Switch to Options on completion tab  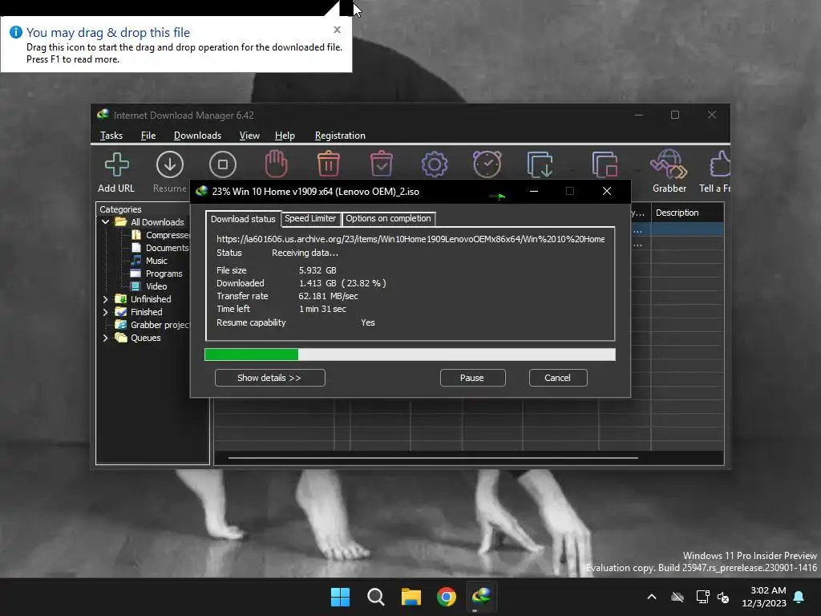388,218
